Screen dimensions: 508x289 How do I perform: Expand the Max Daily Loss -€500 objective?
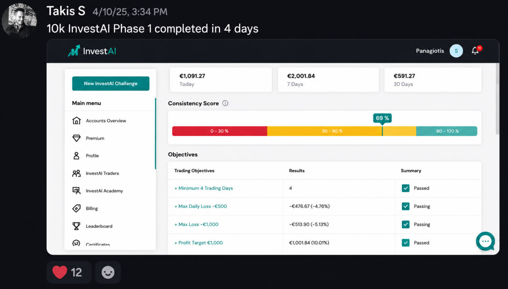pyautogui.click(x=201, y=206)
